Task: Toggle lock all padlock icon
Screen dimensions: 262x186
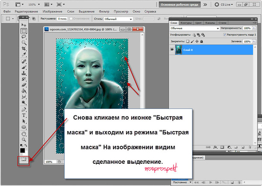Action: pos(201,41)
